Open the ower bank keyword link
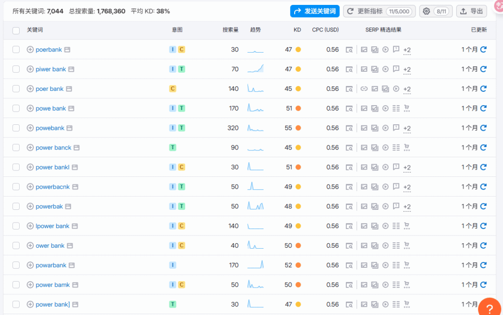 click(x=50, y=246)
